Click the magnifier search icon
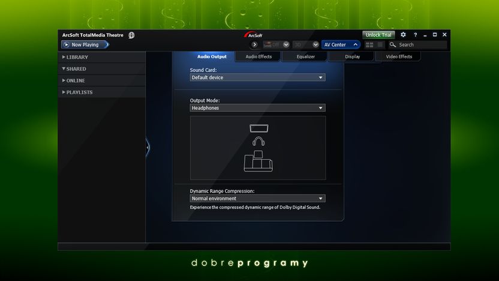The image size is (499, 281). tap(393, 44)
